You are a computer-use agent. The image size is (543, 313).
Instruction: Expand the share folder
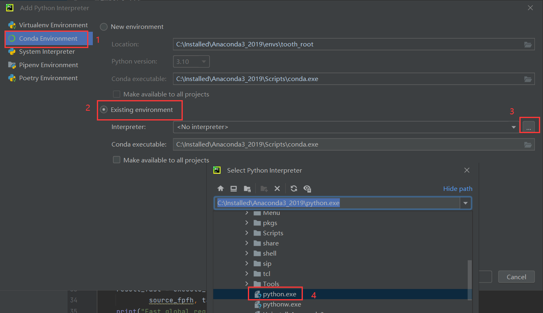pos(247,243)
